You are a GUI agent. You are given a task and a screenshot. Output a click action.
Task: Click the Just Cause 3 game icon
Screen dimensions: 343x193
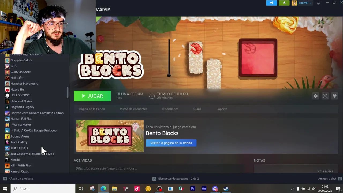(7, 148)
